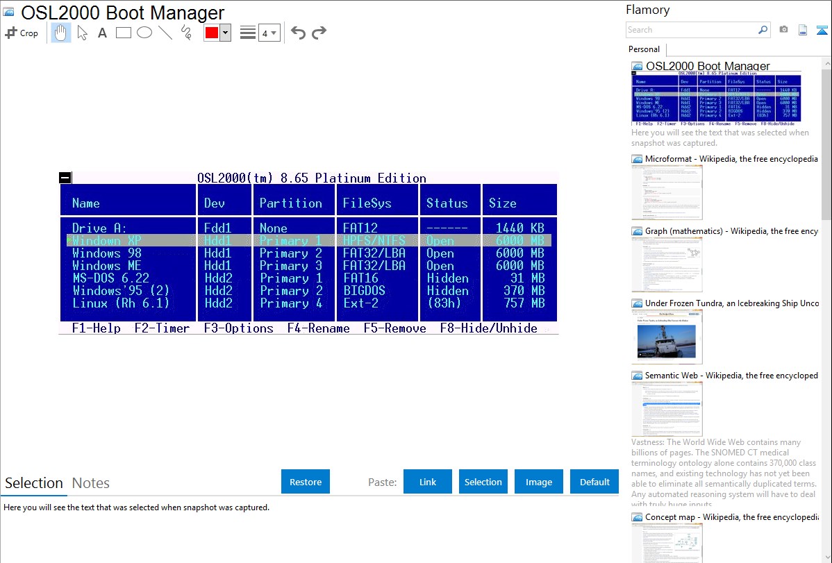Choose the text annotation tool
Screen dimensions: 832x563
(x=102, y=33)
